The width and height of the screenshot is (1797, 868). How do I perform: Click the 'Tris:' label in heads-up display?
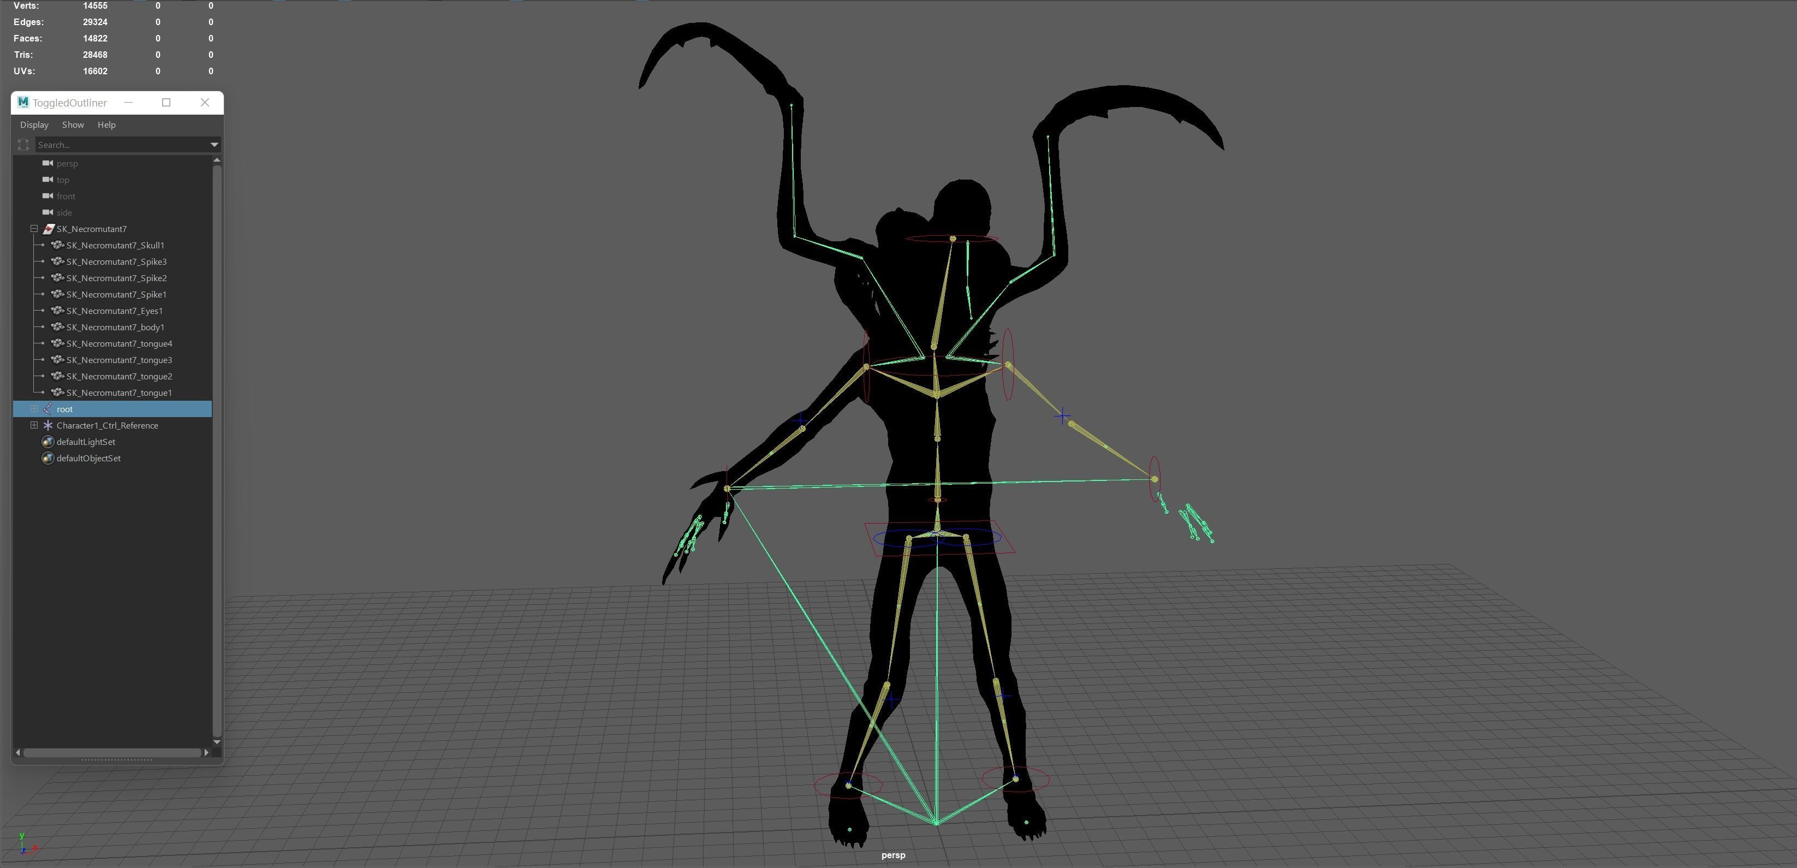pyautogui.click(x=23, y=55)
